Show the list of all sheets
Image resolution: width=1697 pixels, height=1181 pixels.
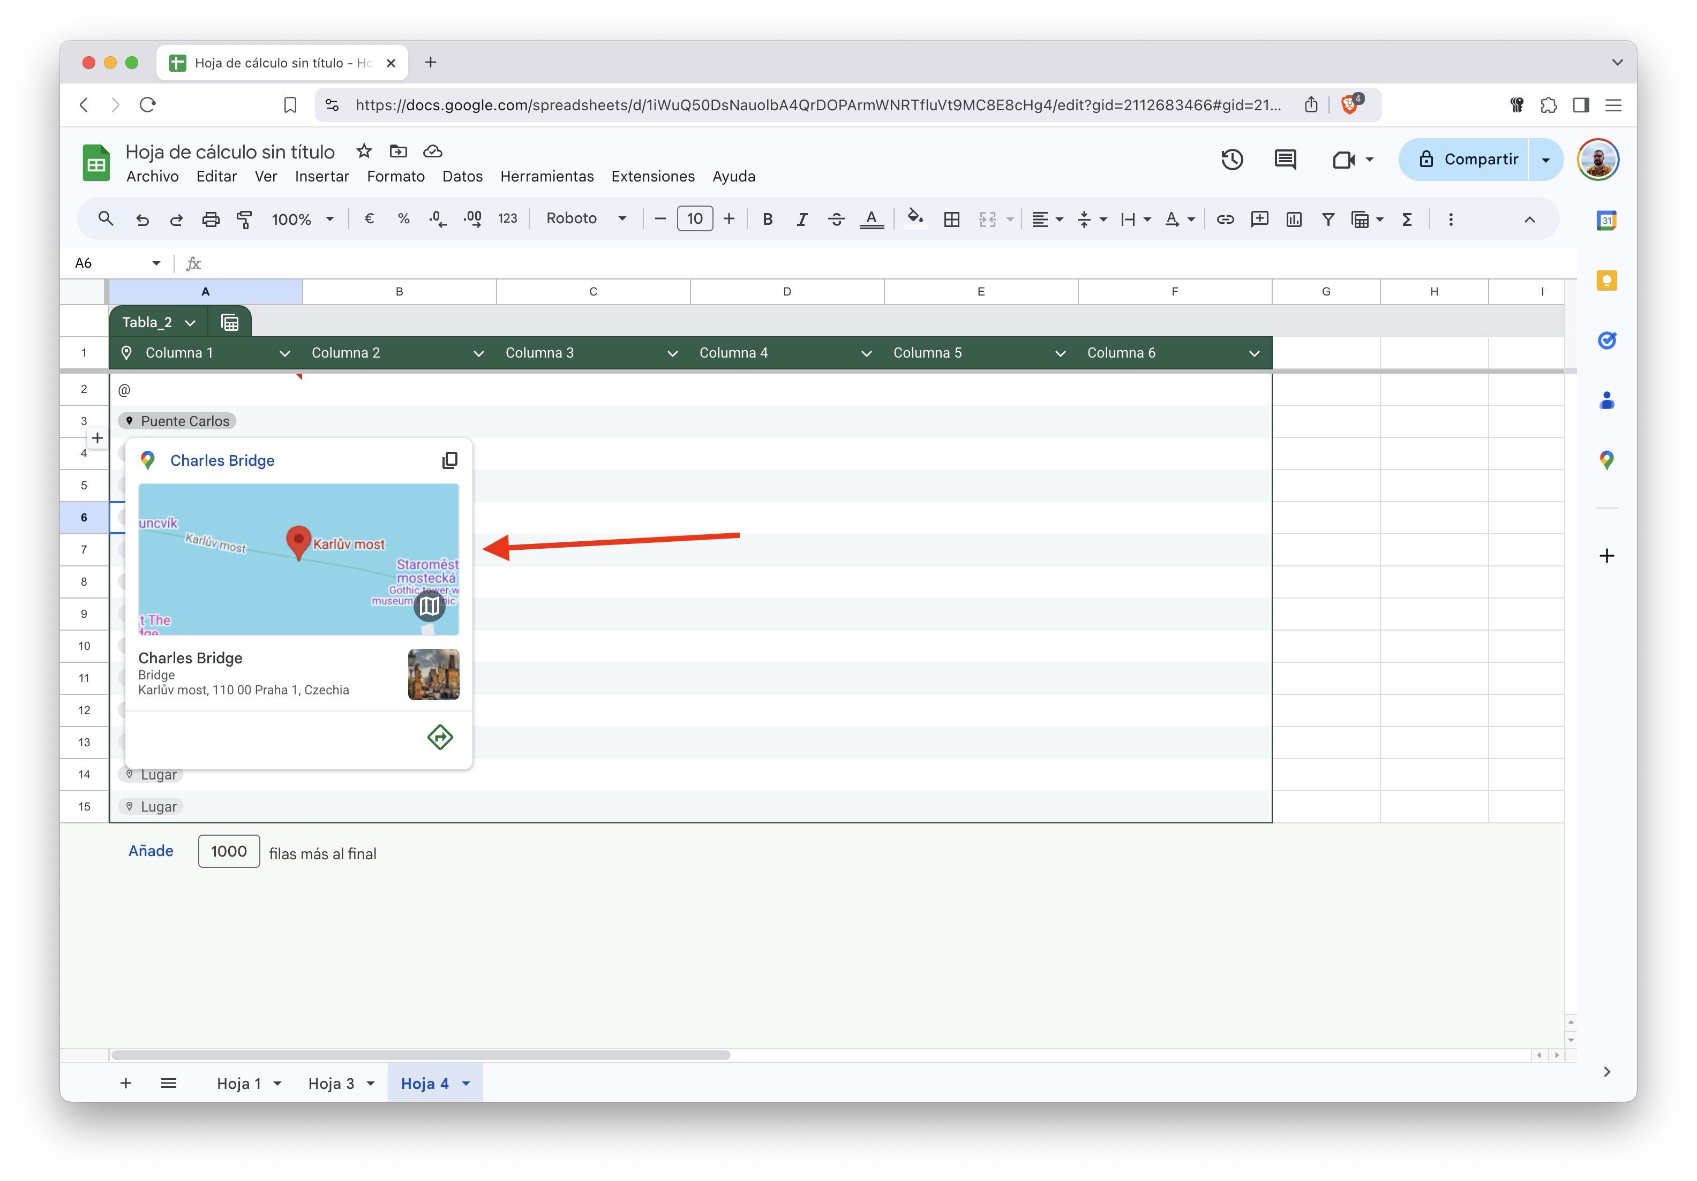[x=169, y=1083]
